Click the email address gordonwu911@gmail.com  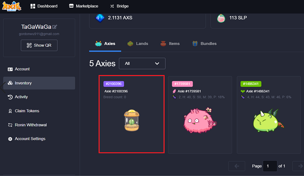39,34
